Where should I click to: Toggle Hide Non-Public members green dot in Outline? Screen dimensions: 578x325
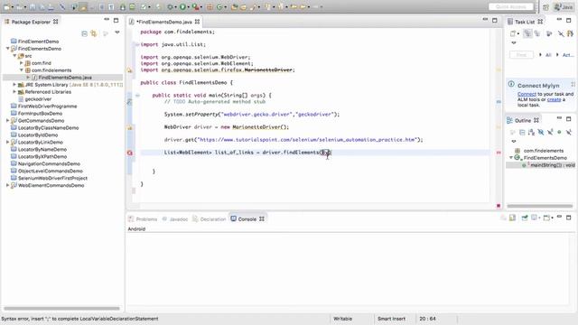[559, 132]
